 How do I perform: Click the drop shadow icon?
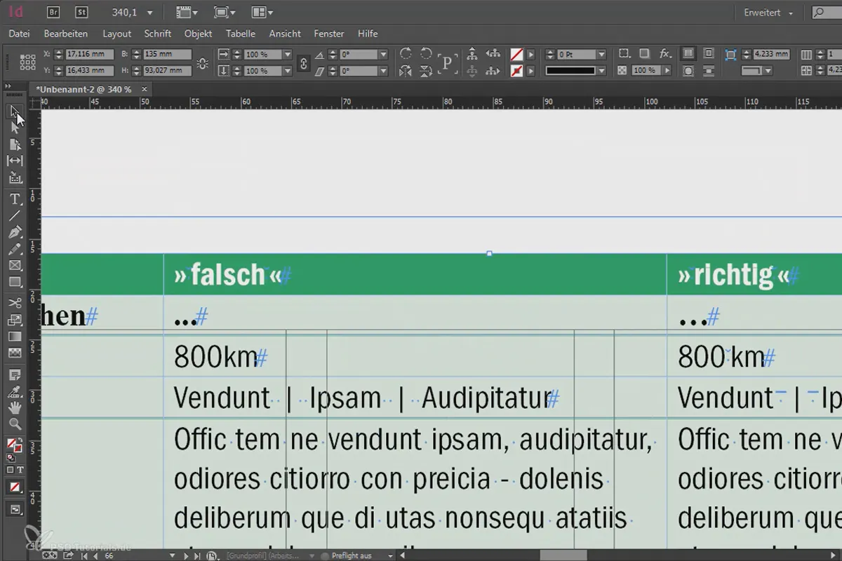tap(643, 54)
